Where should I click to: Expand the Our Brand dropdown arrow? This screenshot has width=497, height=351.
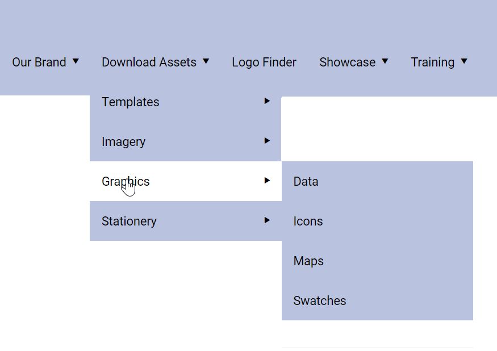[x=76, y=61]
